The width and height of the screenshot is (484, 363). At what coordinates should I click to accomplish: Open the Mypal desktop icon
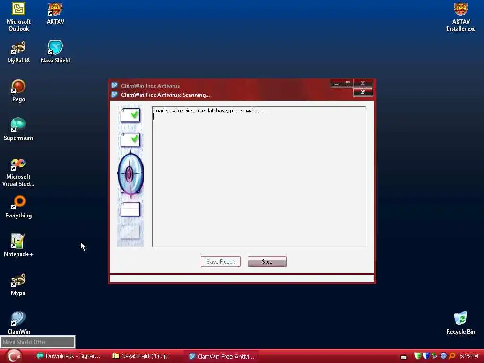point(18,285)
